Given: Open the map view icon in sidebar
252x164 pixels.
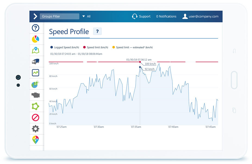Looking at the screenshot, I should point(35,50).
